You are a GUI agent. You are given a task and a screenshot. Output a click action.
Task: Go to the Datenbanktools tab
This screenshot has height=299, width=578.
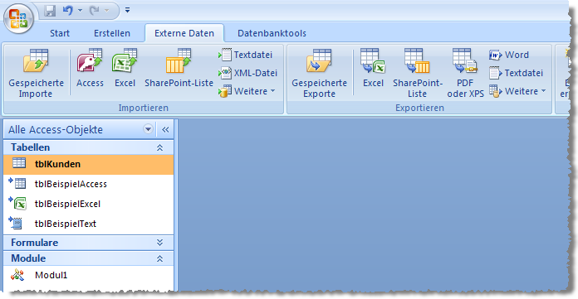point(272,33)
